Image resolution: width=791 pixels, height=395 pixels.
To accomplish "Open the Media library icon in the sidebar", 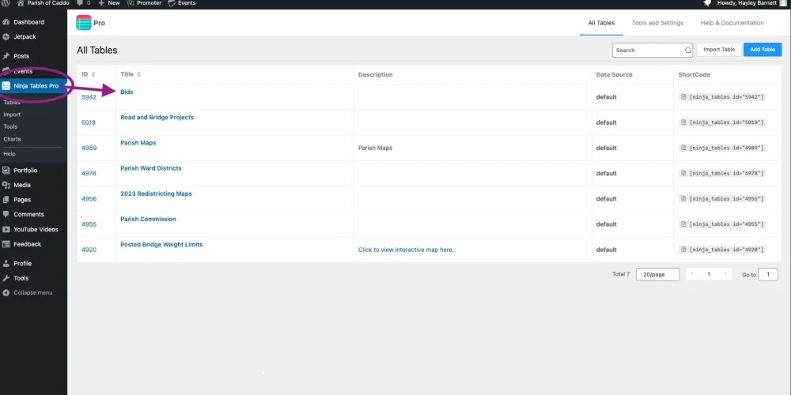I will [x=6, y=185].
